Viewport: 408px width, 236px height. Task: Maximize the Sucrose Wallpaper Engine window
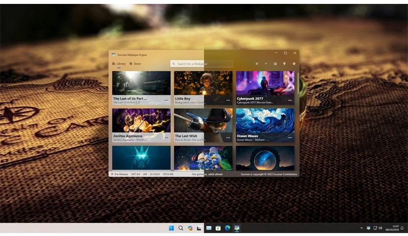[286, 53]
